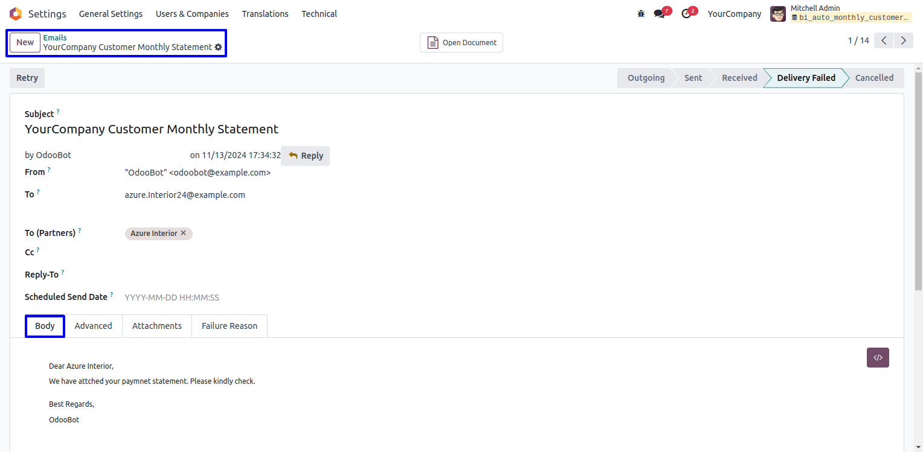Set status to Outgoing
Image resolution: width=923 pixels, height=452 pixels.
pyautogui.click(x=646, y=78)
